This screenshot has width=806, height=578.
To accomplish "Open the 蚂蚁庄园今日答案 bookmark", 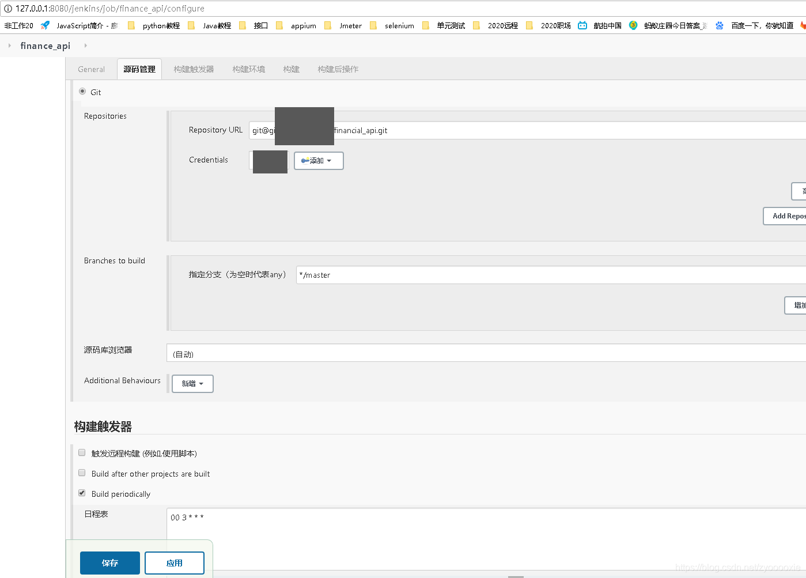I will click(668, 25).
